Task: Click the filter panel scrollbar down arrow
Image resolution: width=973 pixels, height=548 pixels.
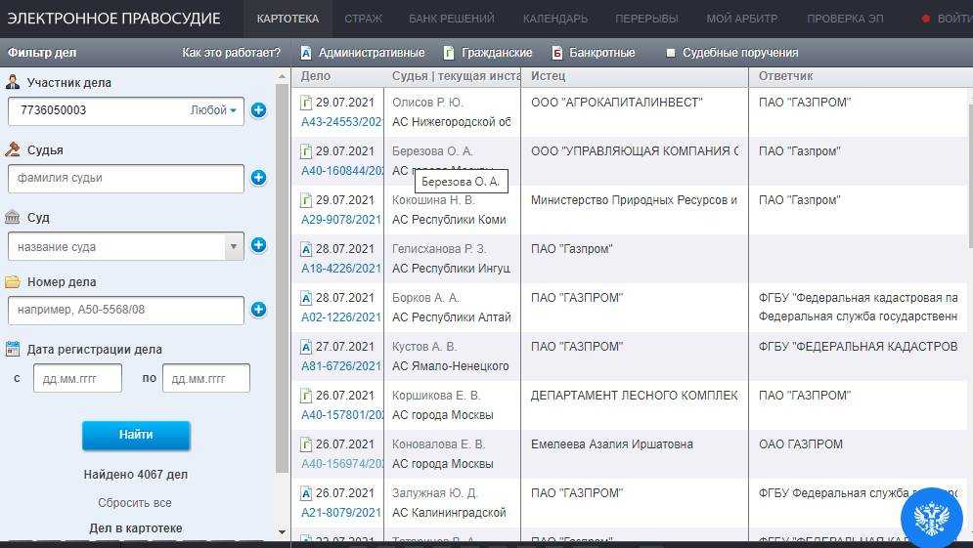Action: pyautogui.click(x=282, y=531)
